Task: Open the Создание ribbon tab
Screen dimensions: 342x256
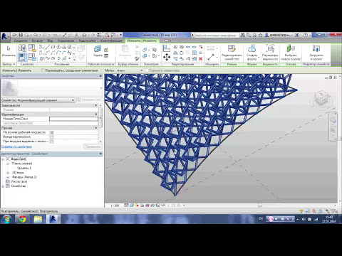Action: (21, 41)
